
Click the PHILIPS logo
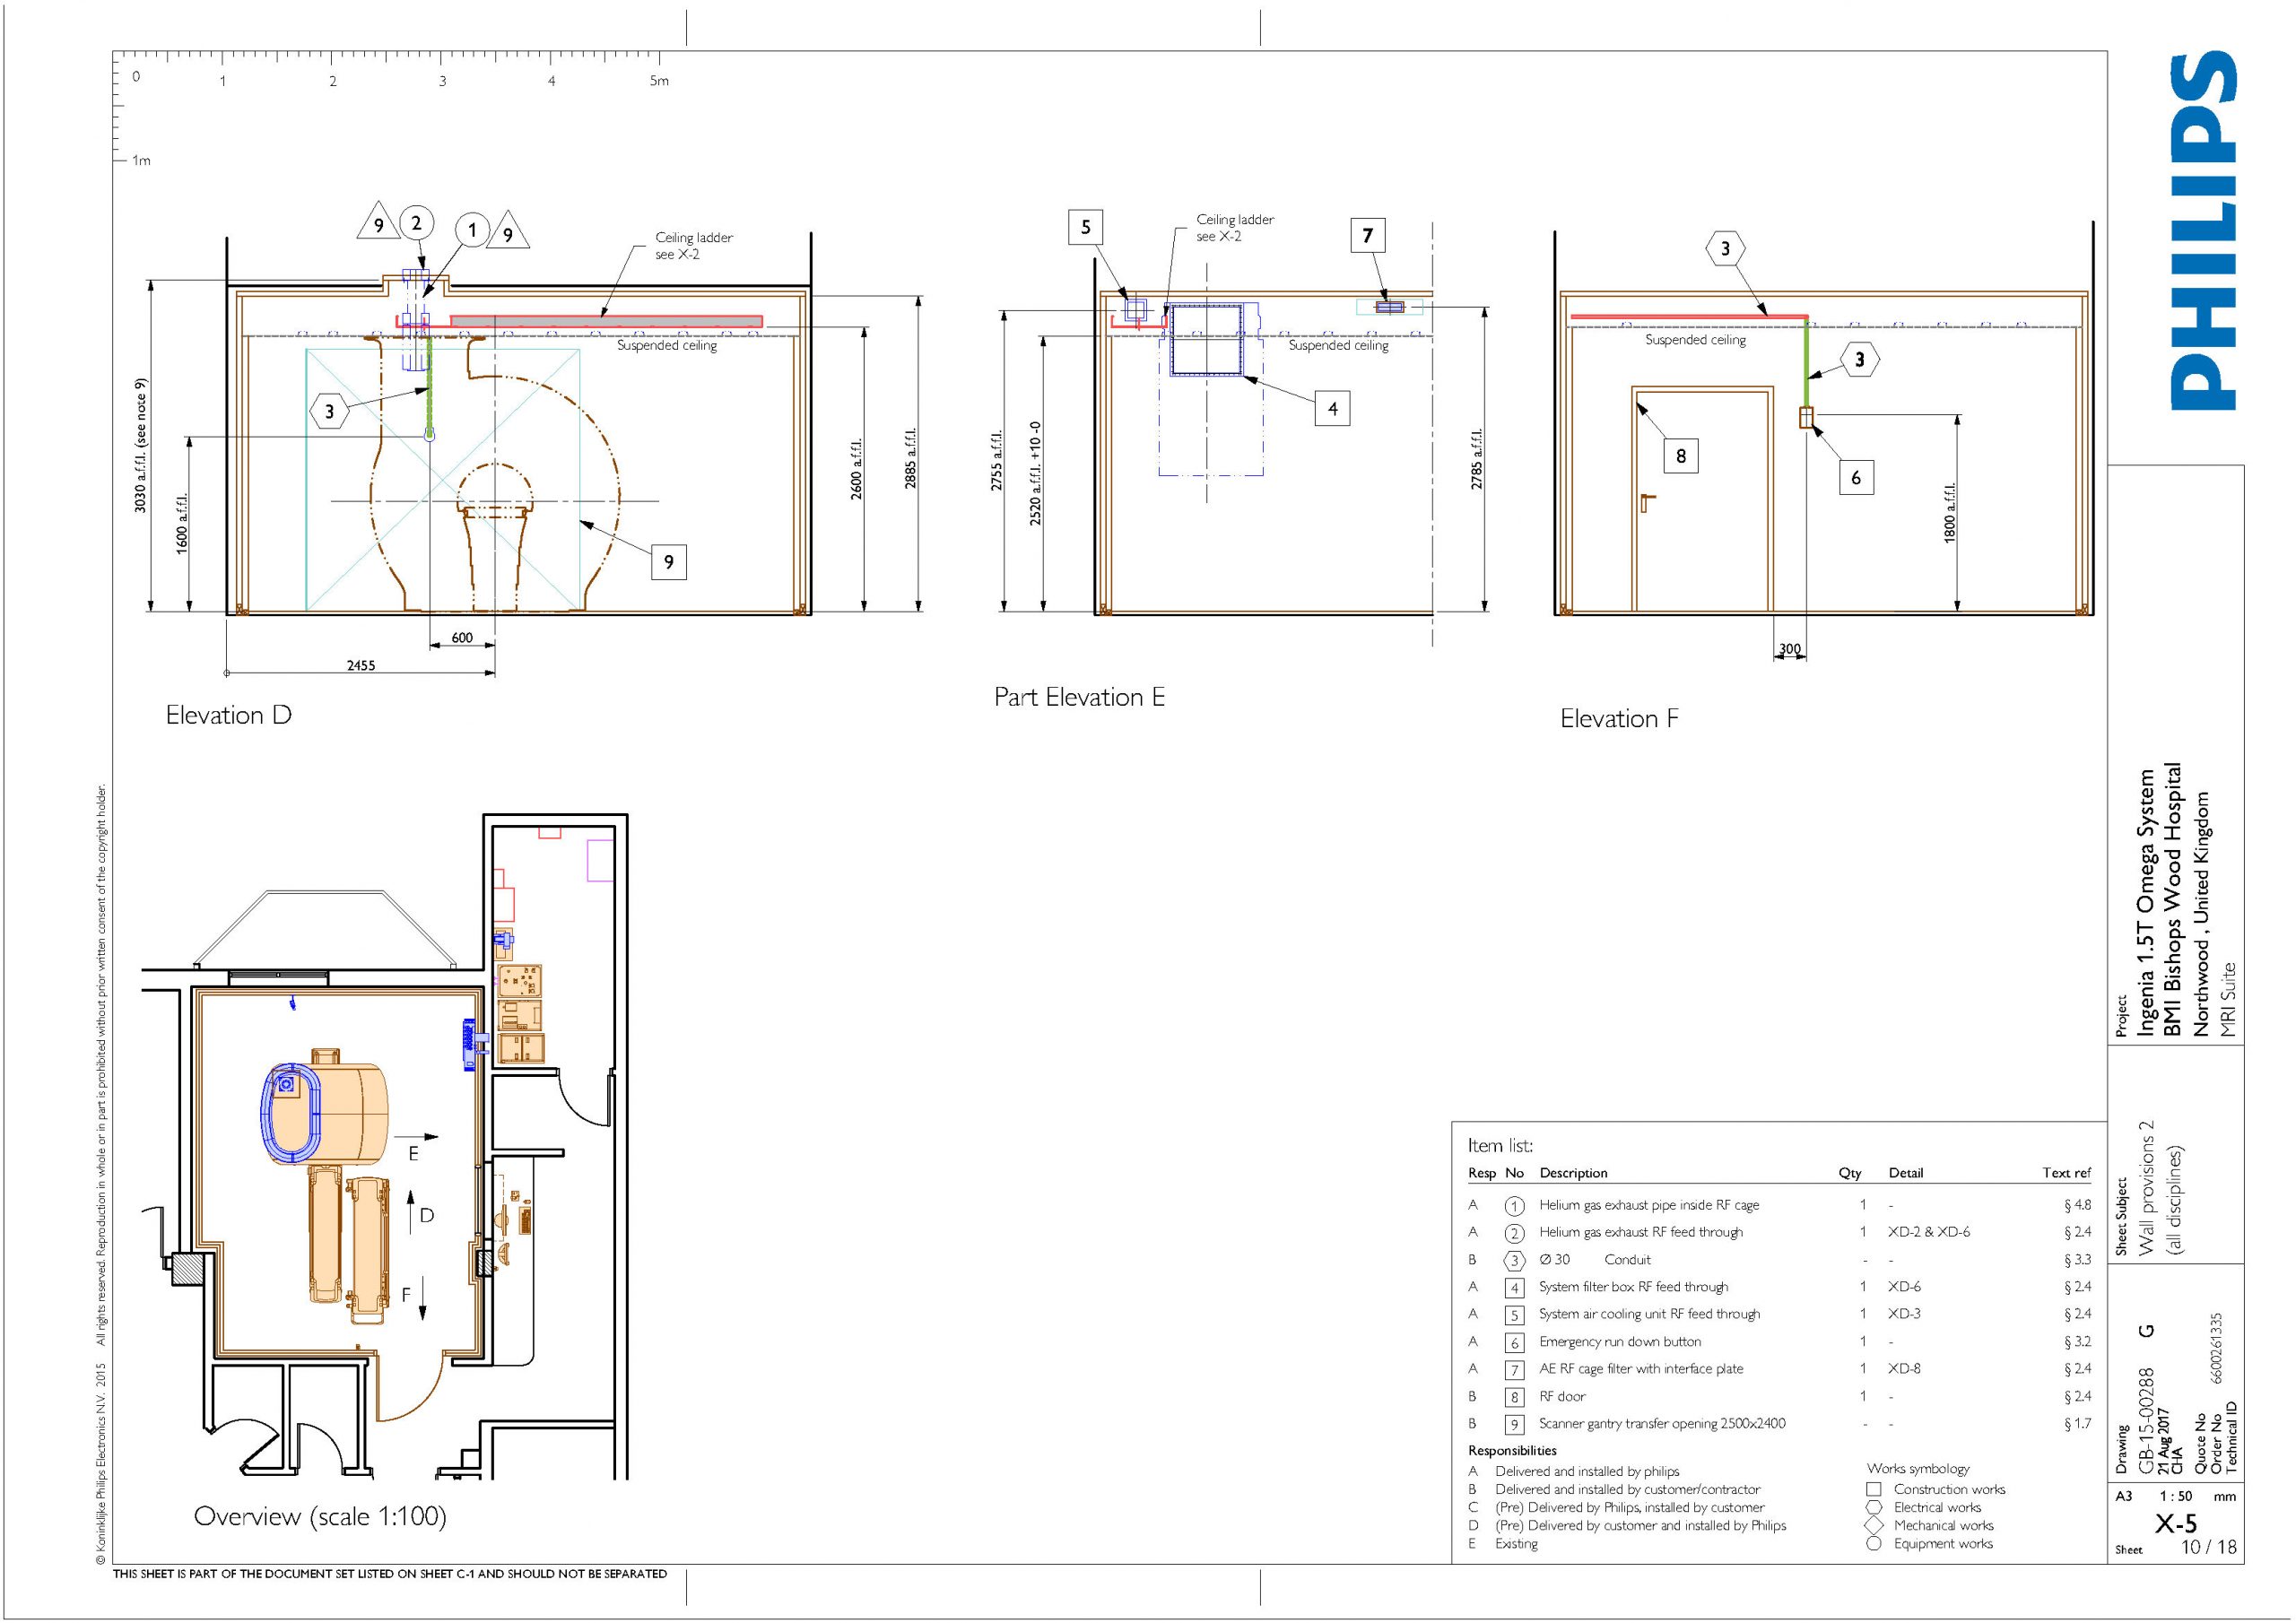pos(2203,232)
